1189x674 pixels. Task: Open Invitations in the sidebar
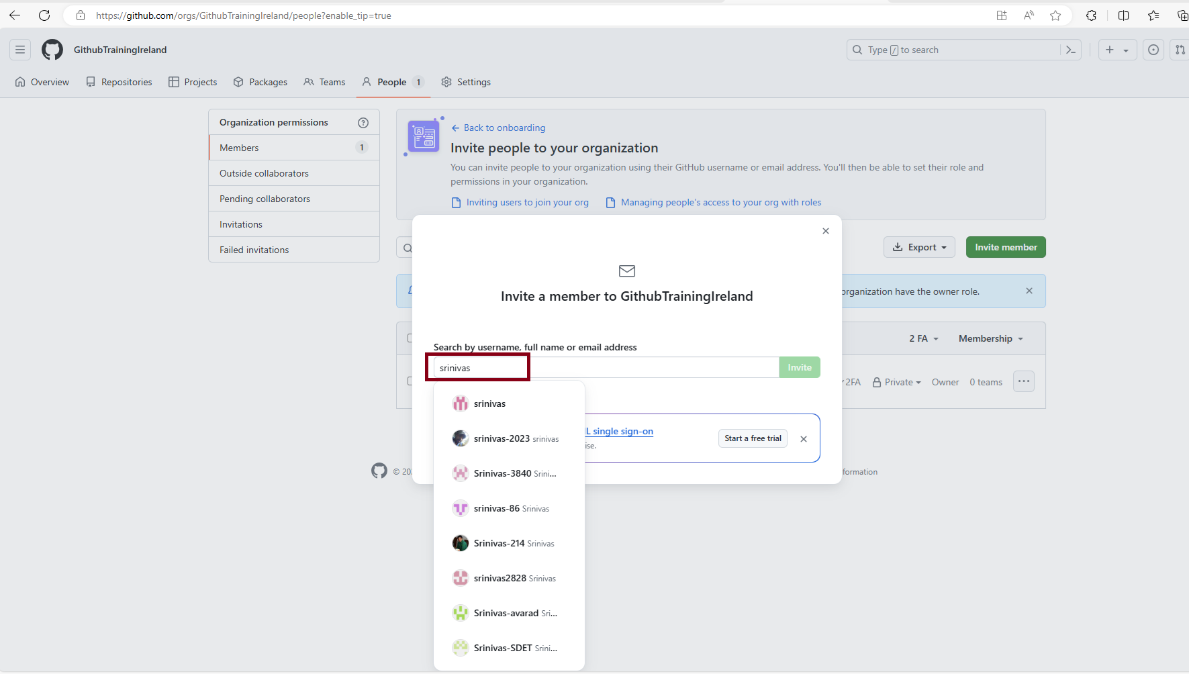point(294,224)
